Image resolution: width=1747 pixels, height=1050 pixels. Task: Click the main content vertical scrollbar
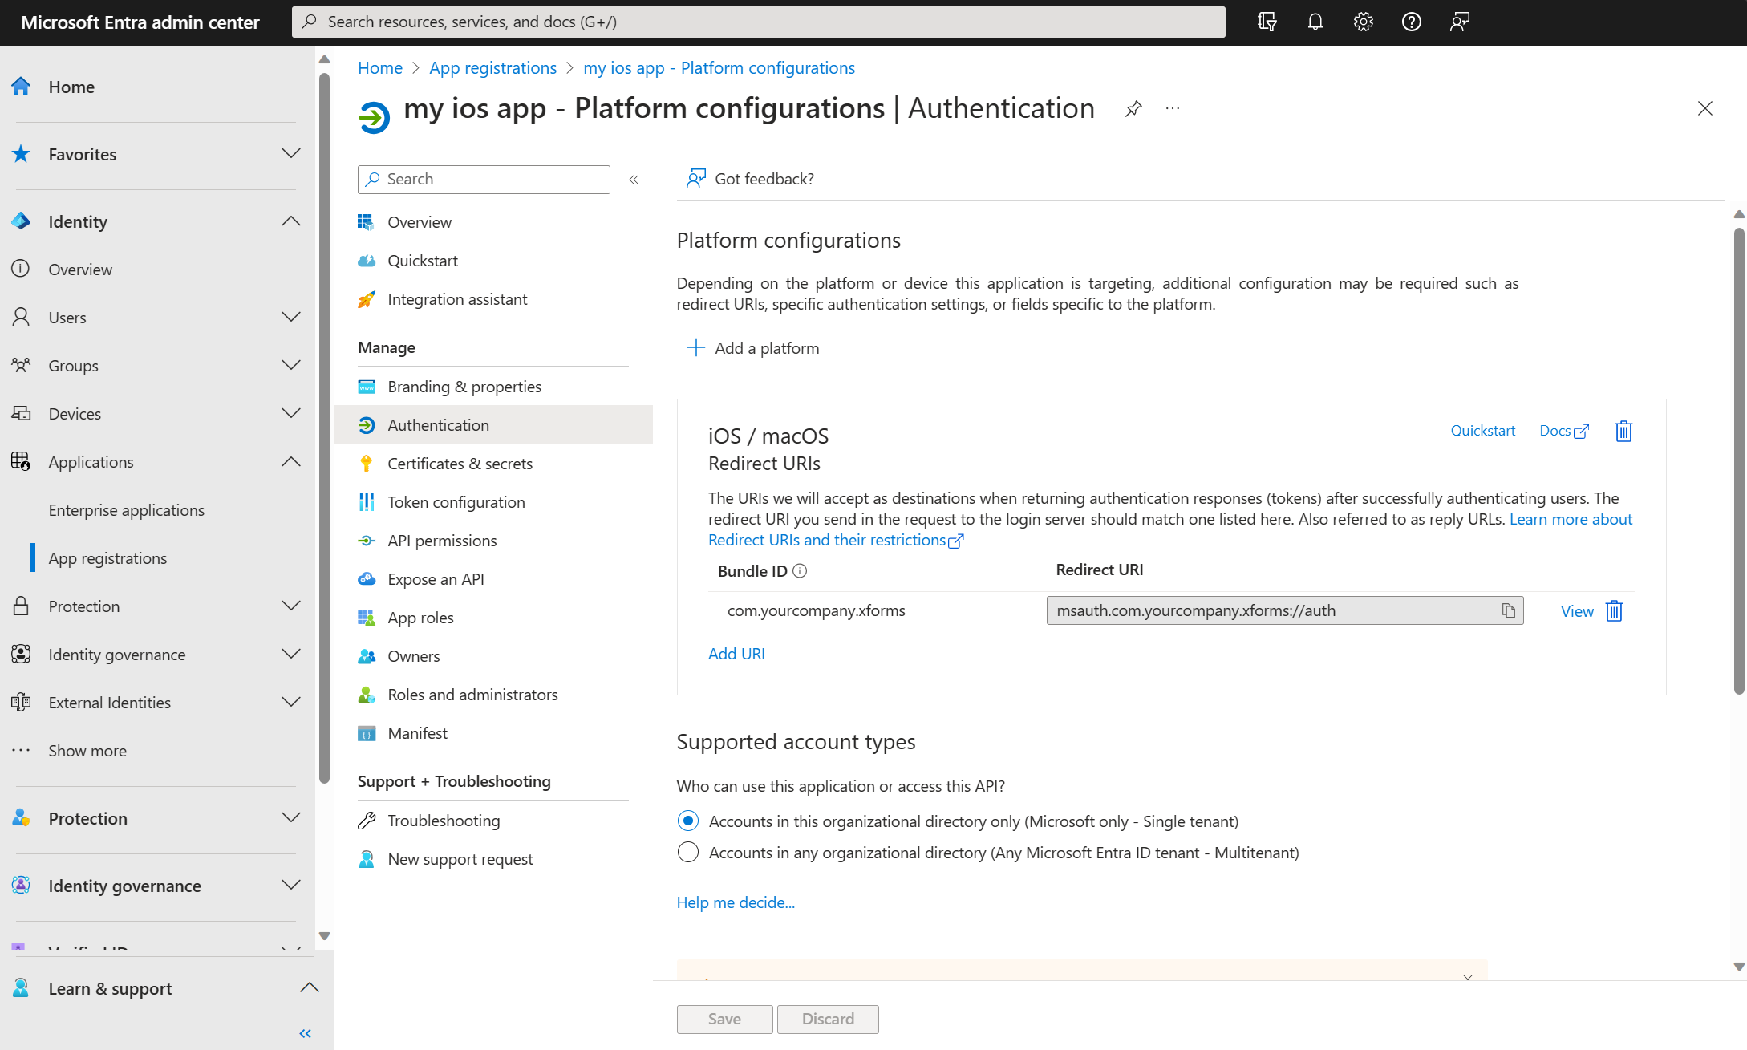pyautogui.click(x=1738, y=460)
